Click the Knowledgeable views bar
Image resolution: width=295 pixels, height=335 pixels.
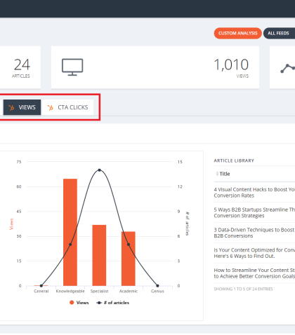click(70, 232)
